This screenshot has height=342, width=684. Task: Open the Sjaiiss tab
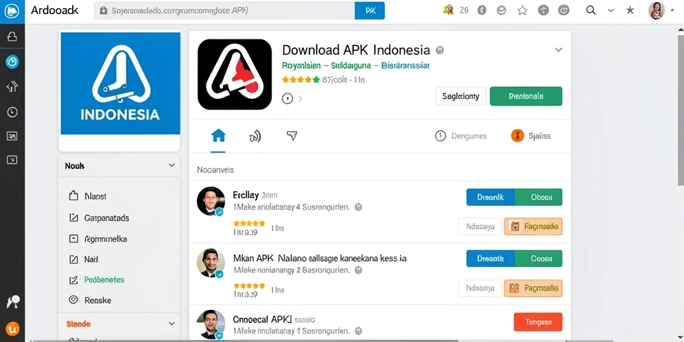coord(531,136)
